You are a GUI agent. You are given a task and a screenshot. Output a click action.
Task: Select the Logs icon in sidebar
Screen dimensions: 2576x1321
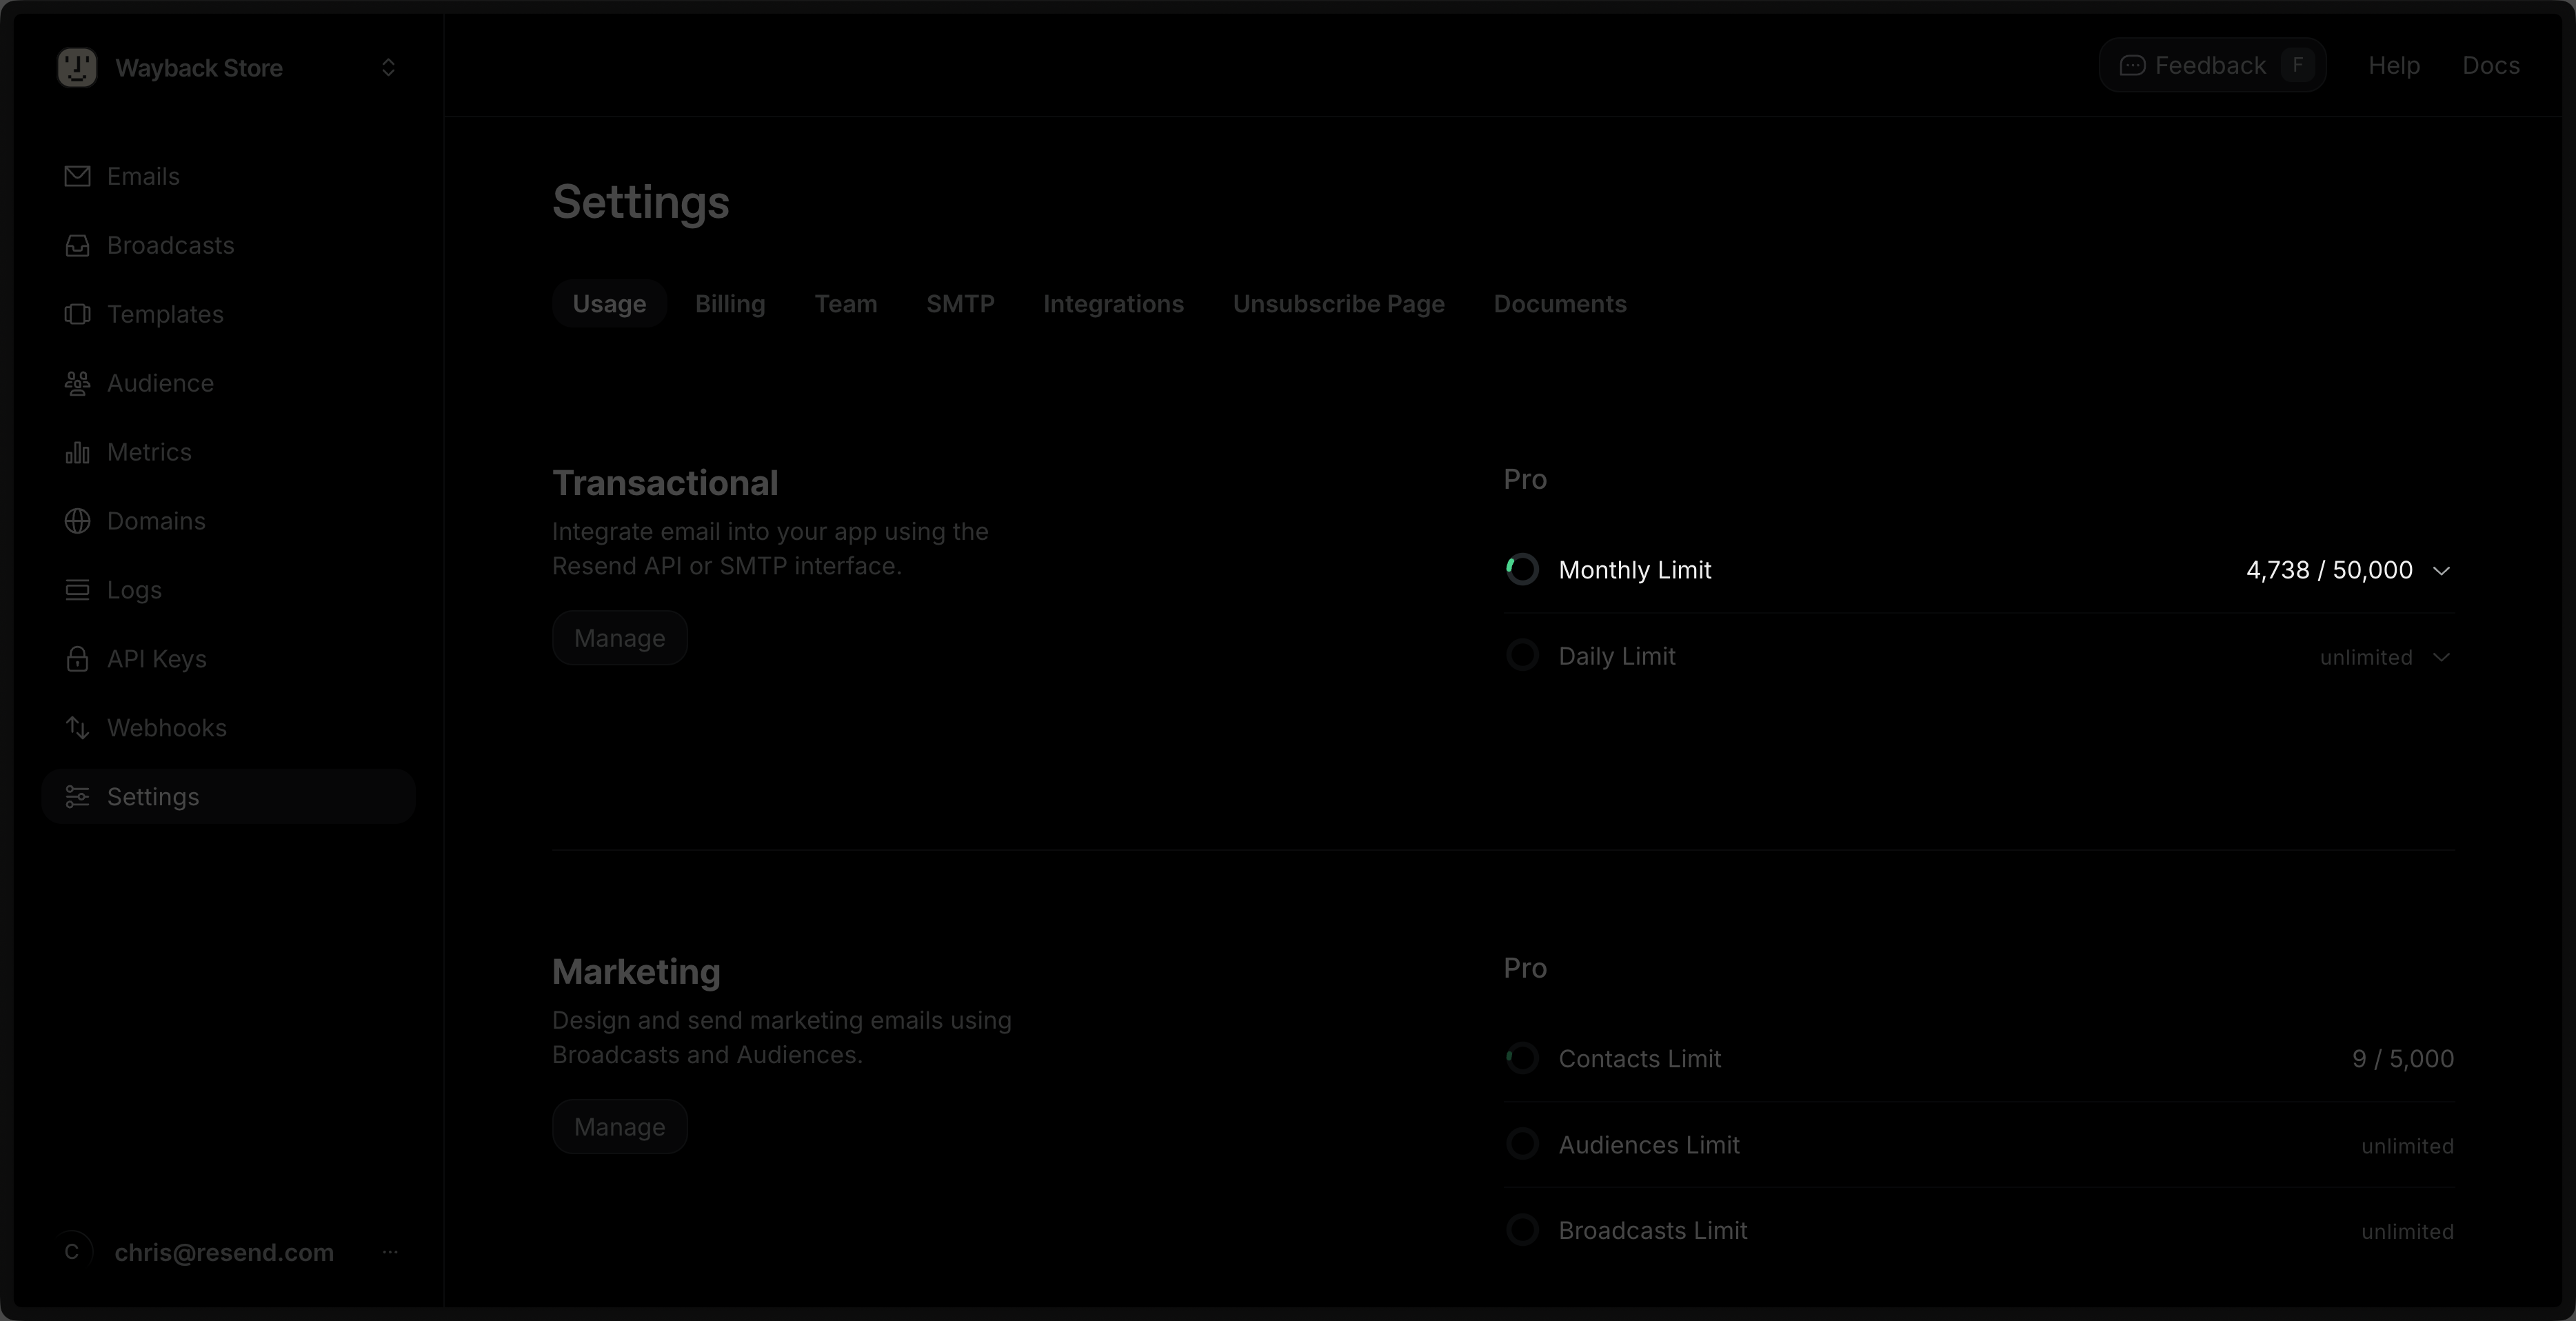point(78,590)
